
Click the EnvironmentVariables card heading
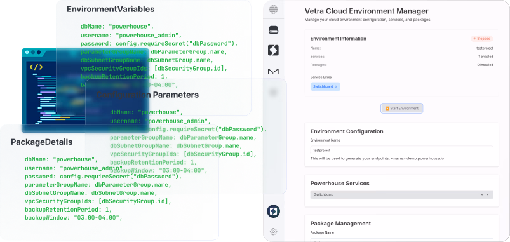pos(111,9)
